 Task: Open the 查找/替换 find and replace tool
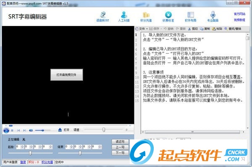(x=233, y=29)
